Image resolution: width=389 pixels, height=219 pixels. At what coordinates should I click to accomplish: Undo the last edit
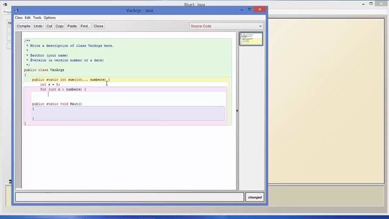click(38, 26)
